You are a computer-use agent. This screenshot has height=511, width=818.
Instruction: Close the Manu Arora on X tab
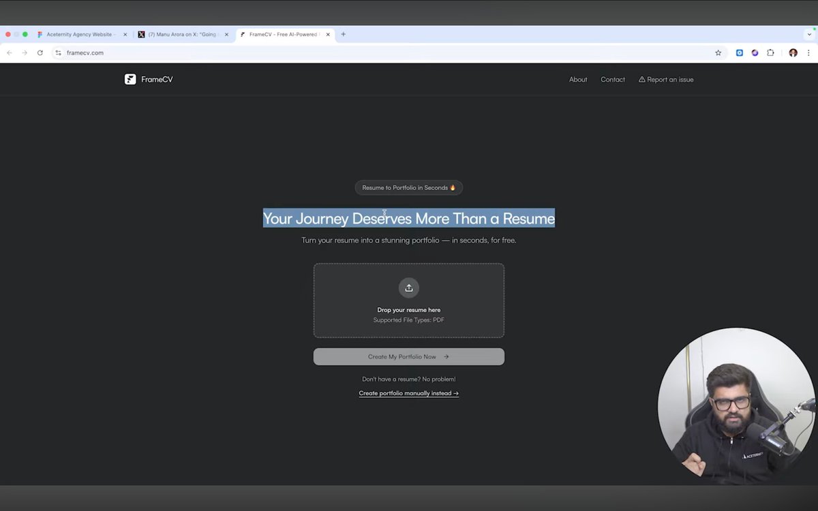pyautogui.click(x=226, y=34)
